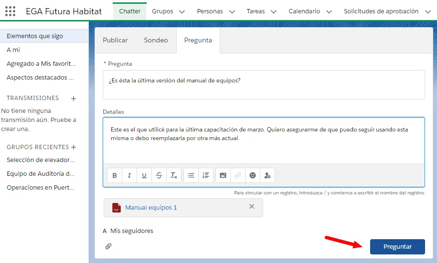Click the Mis seguidores audience selector
This screenshot has width=437, height=263.
click(x=131, y=231)
